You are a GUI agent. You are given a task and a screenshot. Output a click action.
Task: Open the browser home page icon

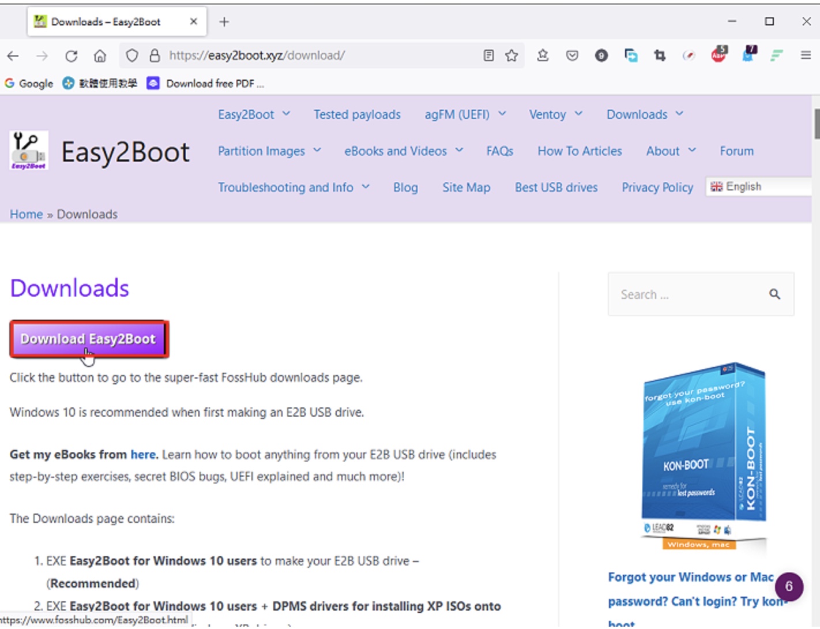[x=100, y=56]
